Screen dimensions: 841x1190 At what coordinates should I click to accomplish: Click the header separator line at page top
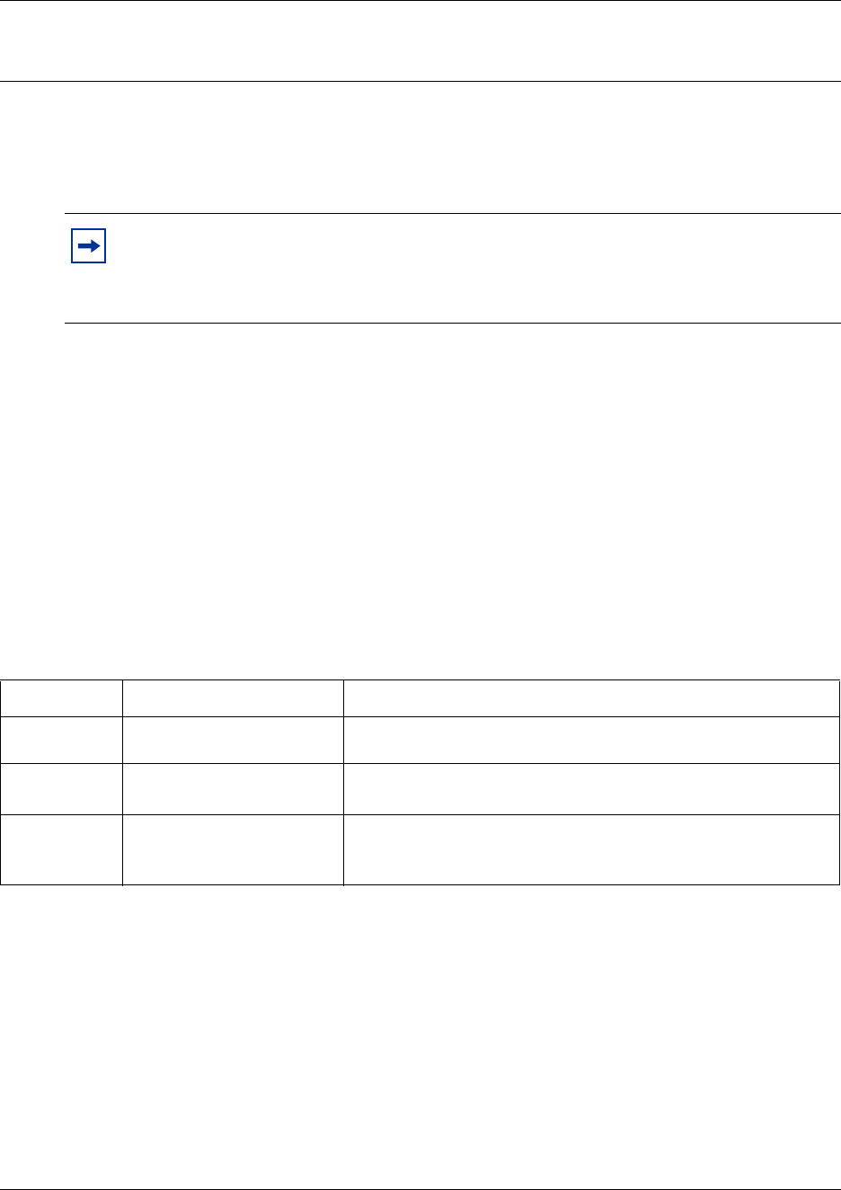coord(420,82)
